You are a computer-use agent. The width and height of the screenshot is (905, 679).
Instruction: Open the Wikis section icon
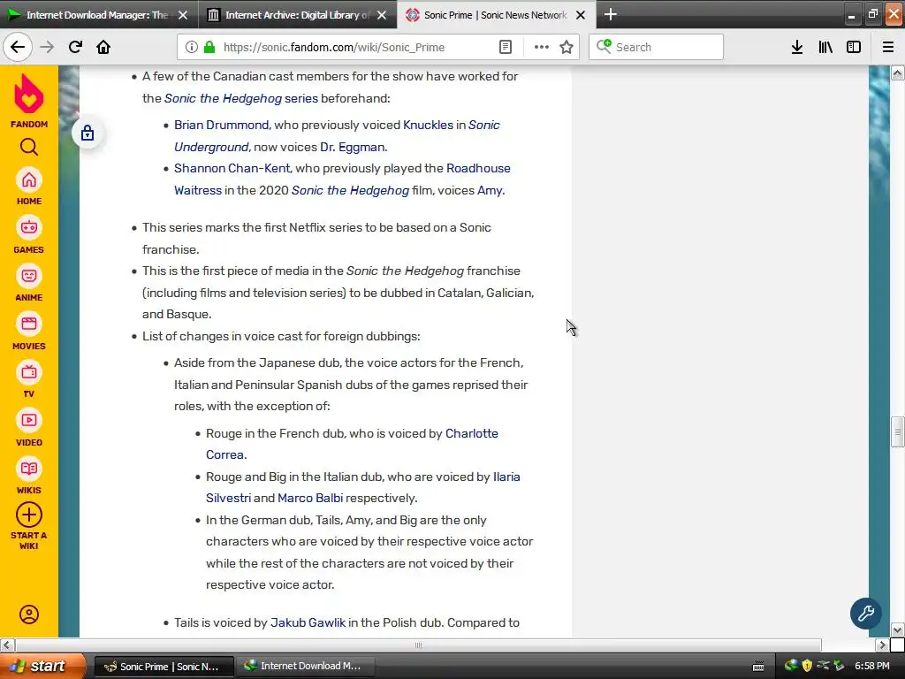29,469
